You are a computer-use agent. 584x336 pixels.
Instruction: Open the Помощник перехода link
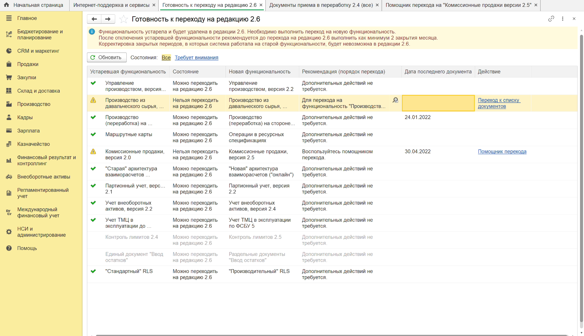coord(502,152)
